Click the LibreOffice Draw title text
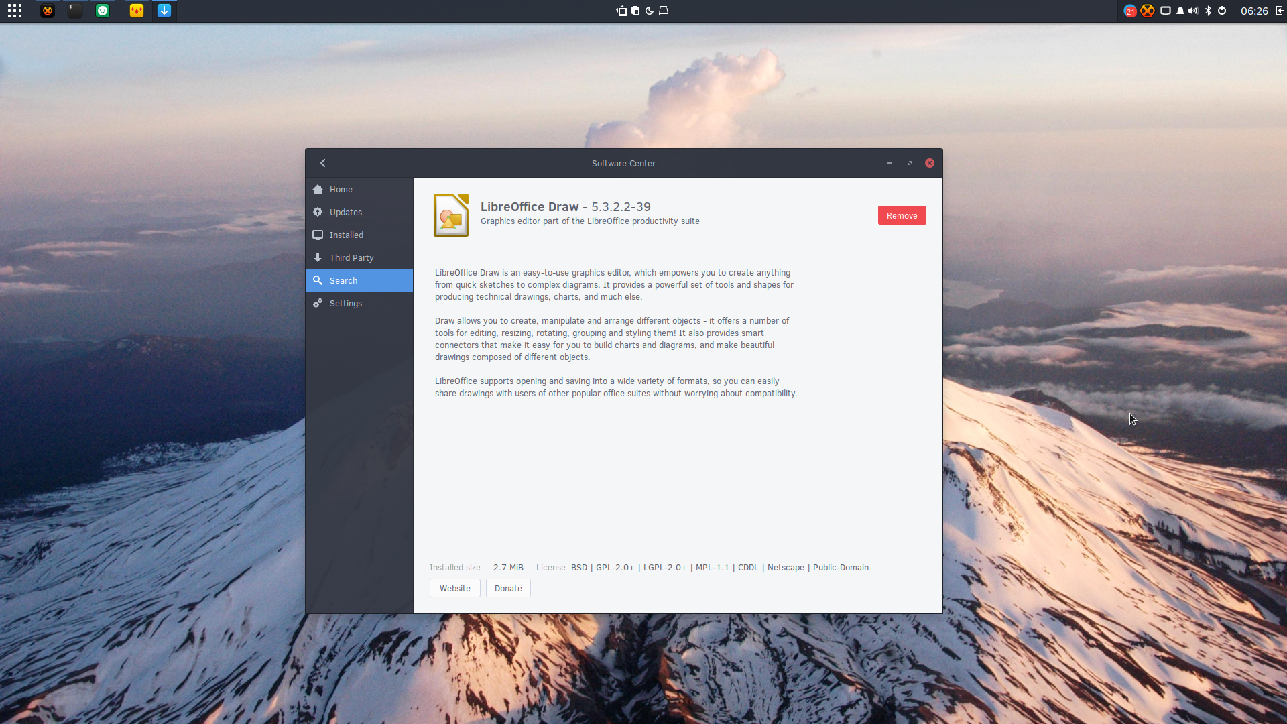 [x=530, y=207]
